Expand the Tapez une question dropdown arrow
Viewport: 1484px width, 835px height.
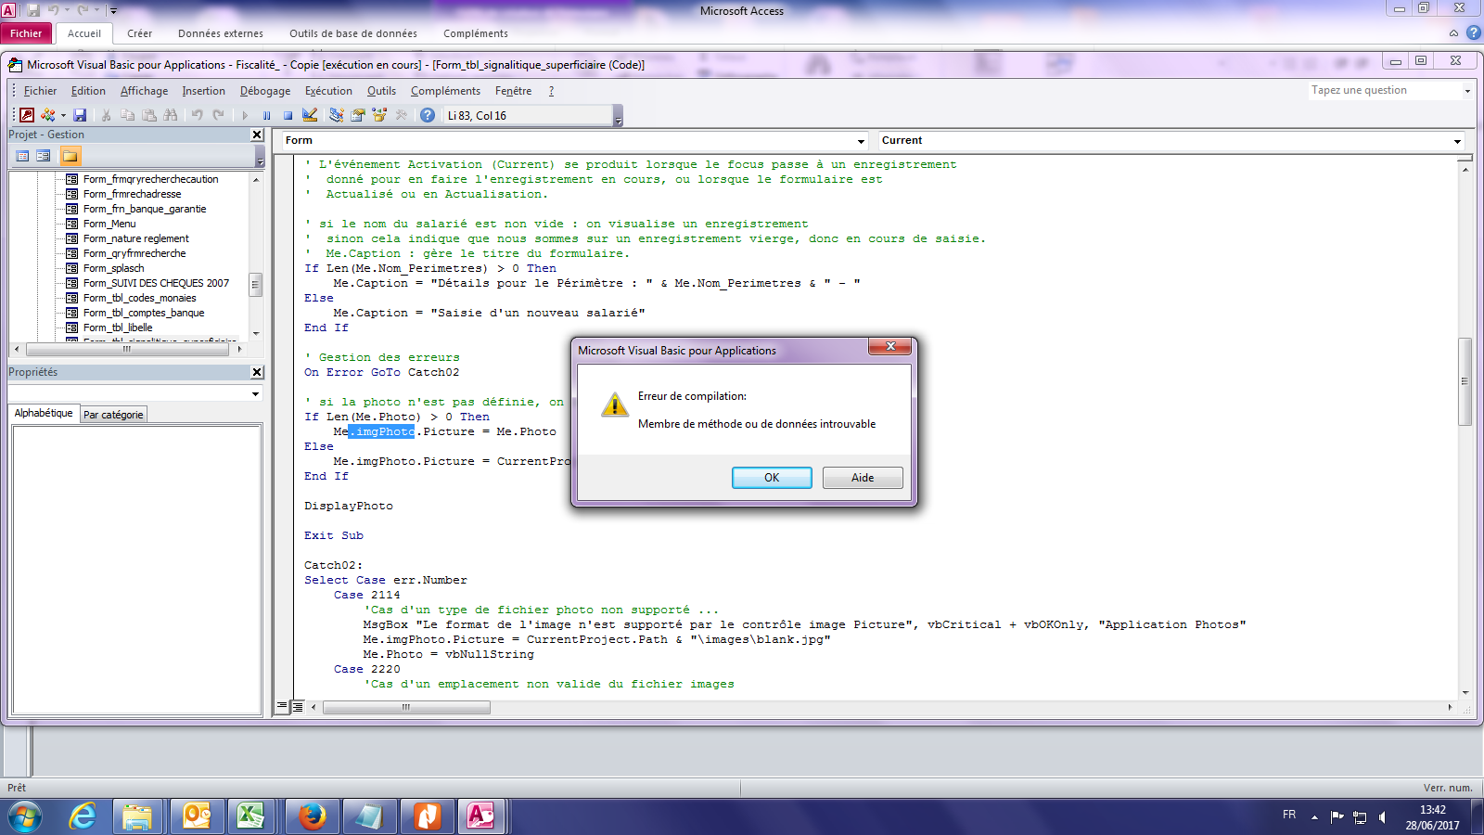click(x=1467, y=91)
